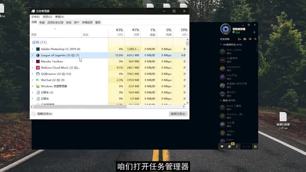Viewport: 306px width, 172px height.
Task: Open League client settings gear icon
Action: click(x=249, y=25)
